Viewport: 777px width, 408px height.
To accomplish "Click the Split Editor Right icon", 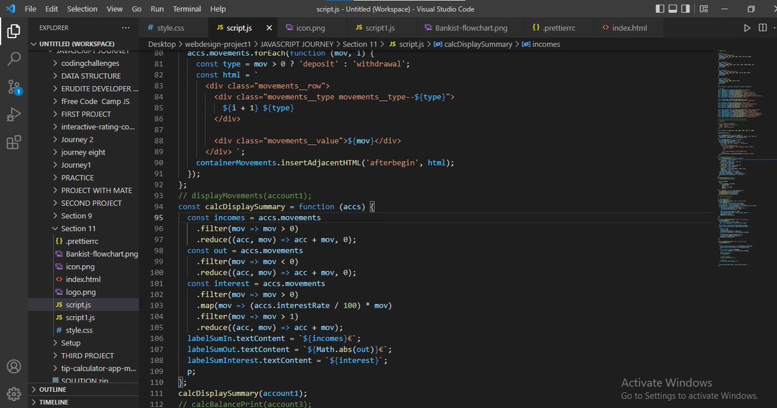I will 761,28.
